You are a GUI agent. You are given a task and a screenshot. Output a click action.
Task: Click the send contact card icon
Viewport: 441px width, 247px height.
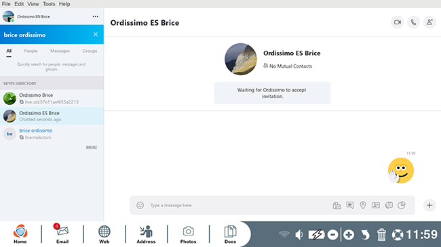coord(376,205)
